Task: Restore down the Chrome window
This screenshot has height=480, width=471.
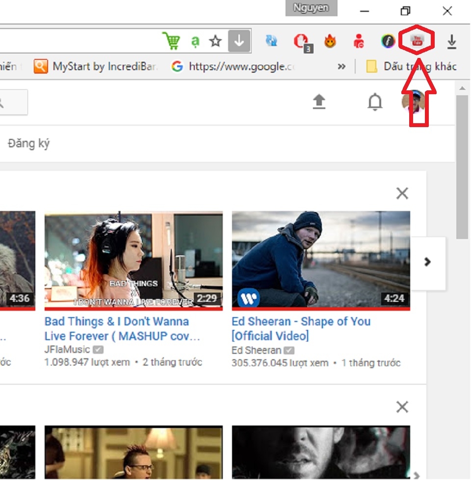Action: coord(406,11)
